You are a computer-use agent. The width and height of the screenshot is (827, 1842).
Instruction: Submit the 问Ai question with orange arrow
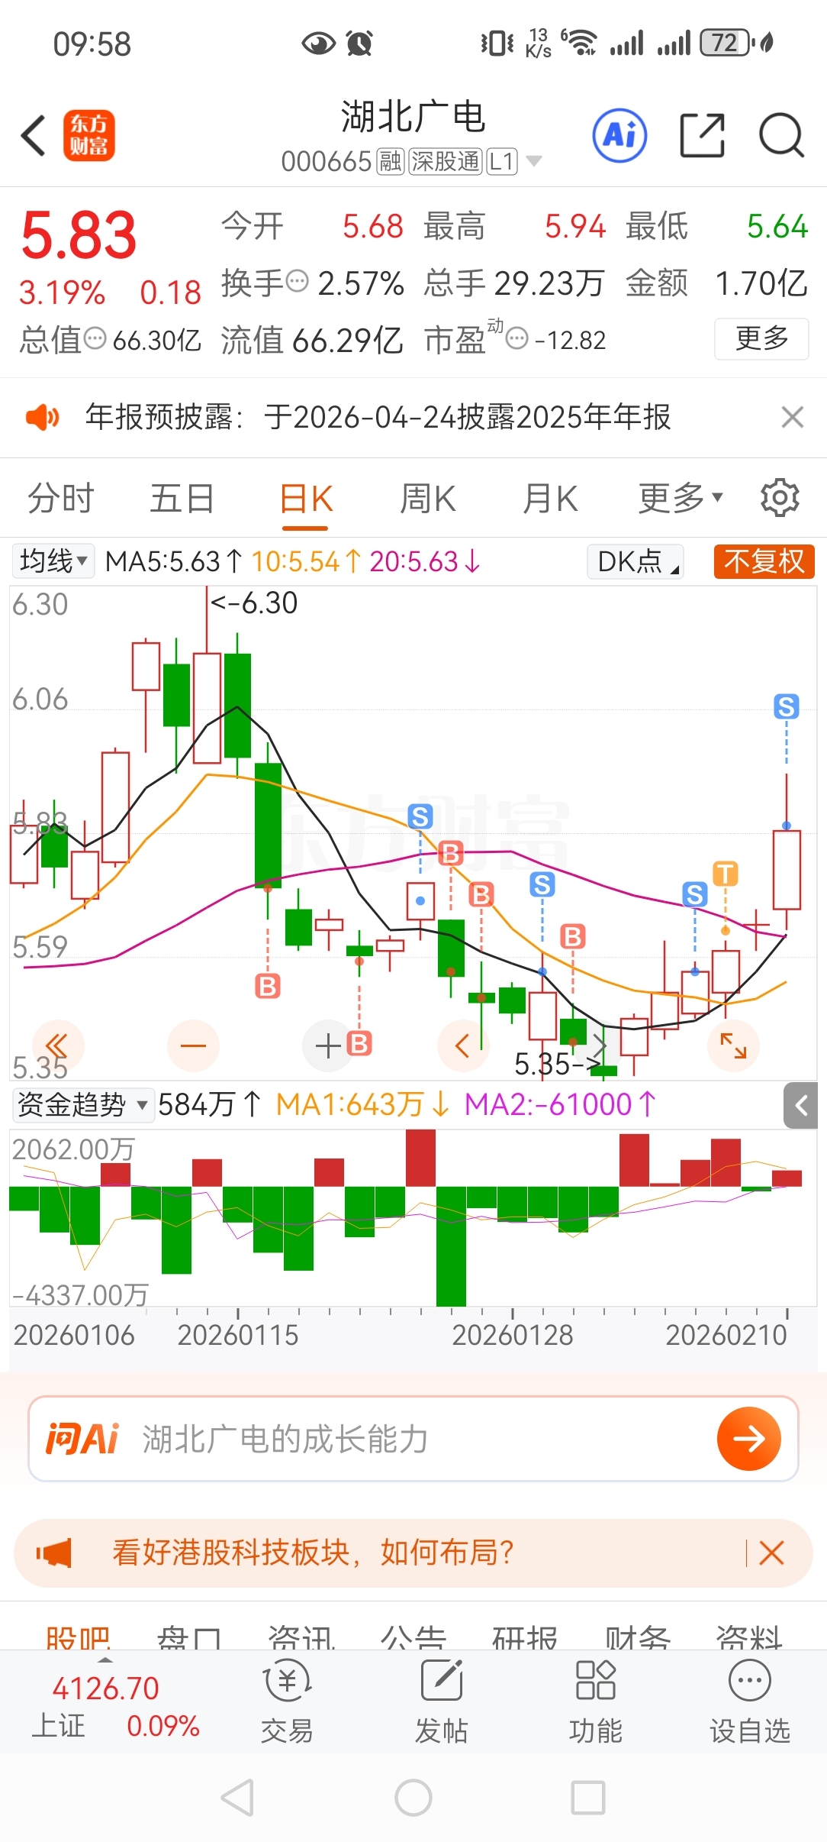point(749,1439)
